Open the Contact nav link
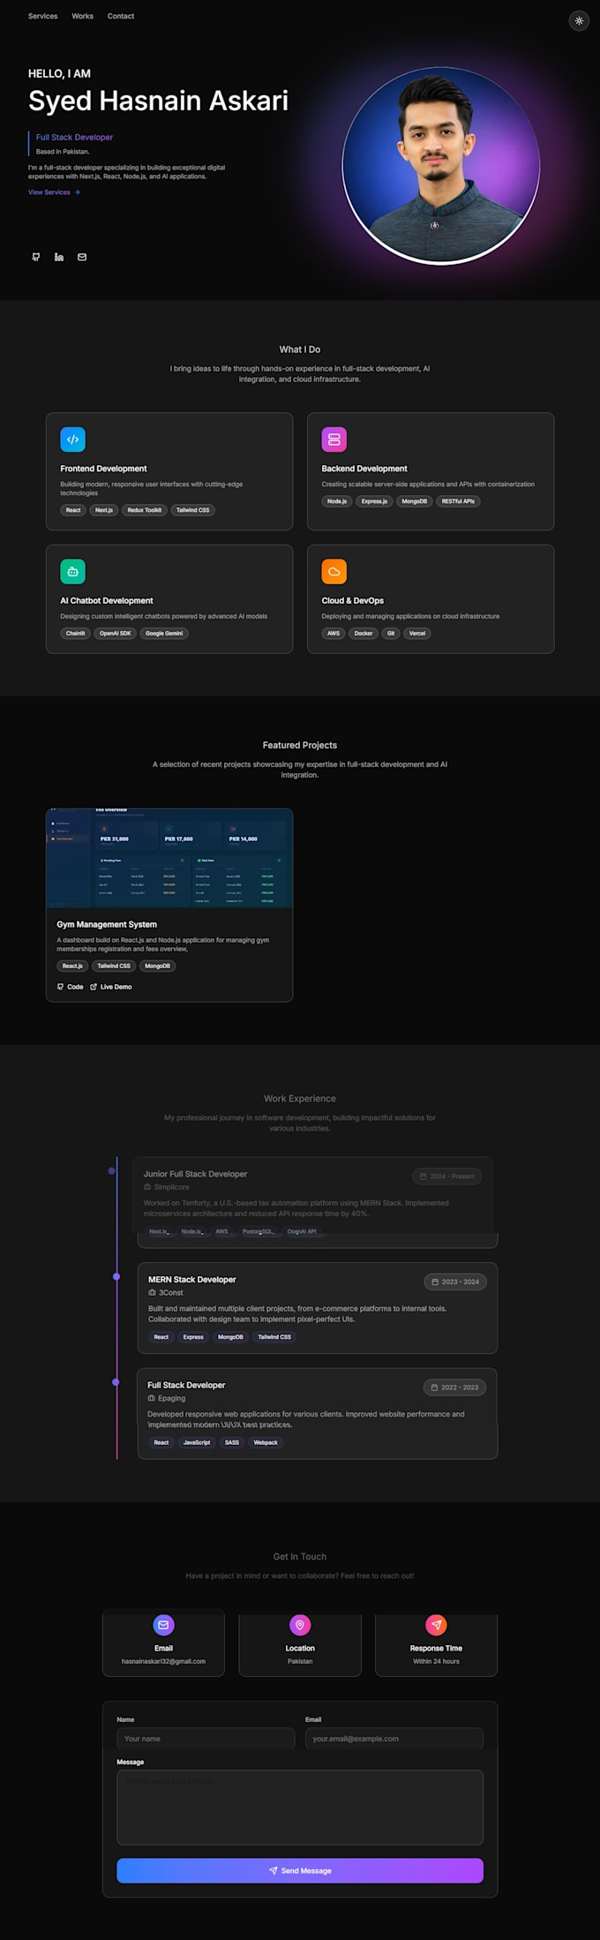The width and height of the screenshot is (600, 1940). pyautogui.click(x=121, y=16)
